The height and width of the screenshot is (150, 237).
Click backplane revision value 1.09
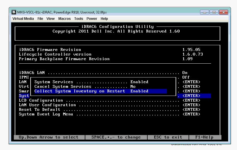(187, 59)
